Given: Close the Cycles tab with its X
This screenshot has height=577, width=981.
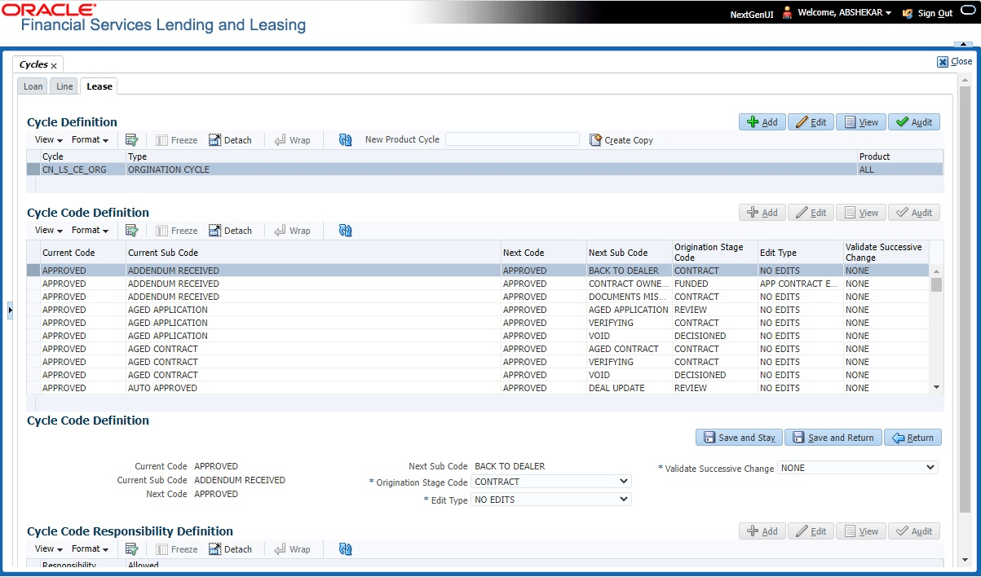Looking at the screenshot, I should point(54,65).
